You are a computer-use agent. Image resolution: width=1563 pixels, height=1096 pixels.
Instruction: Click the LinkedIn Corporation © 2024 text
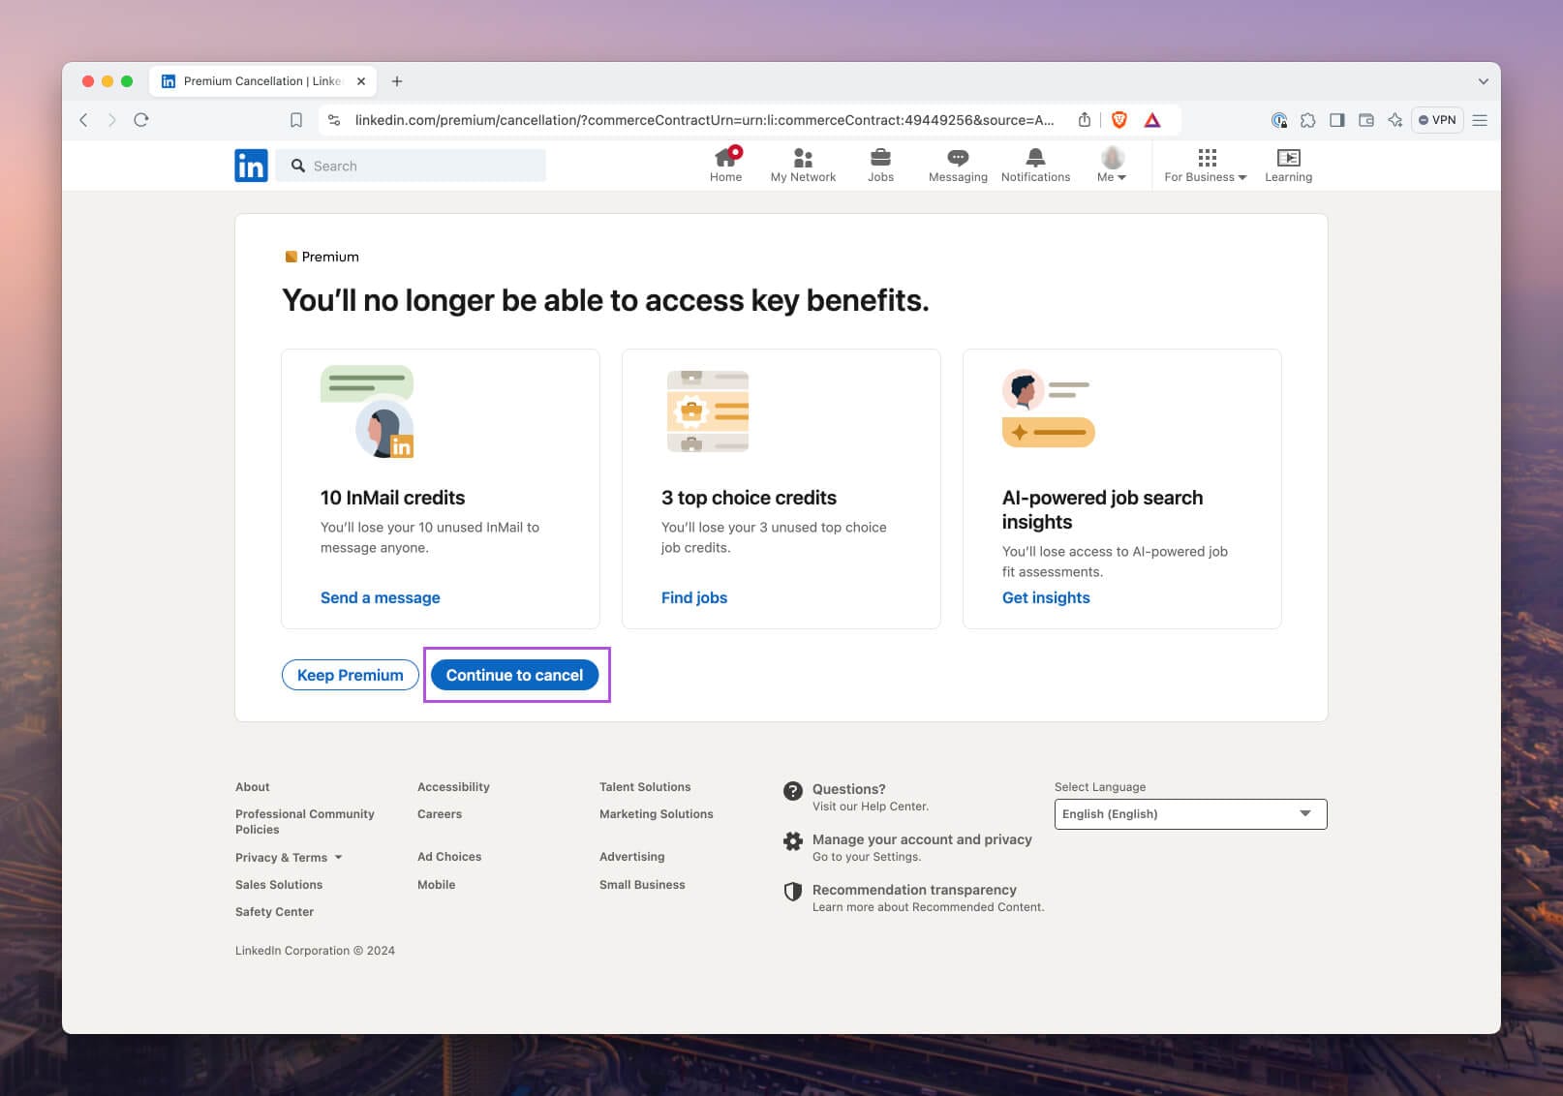point(315,951)
